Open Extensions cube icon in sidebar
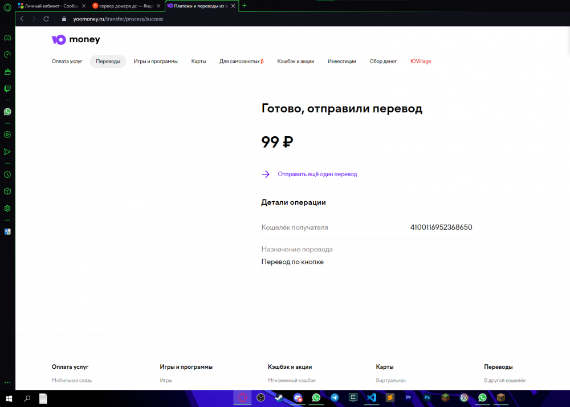 pos(7,192)
